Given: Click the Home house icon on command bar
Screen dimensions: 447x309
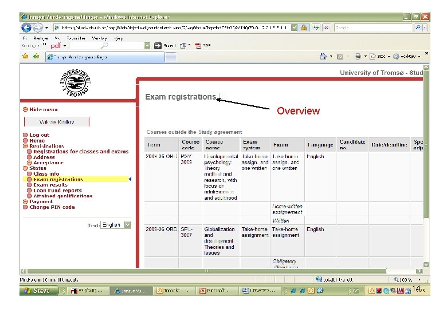Looking at the screenshot, I should (323, 56).
